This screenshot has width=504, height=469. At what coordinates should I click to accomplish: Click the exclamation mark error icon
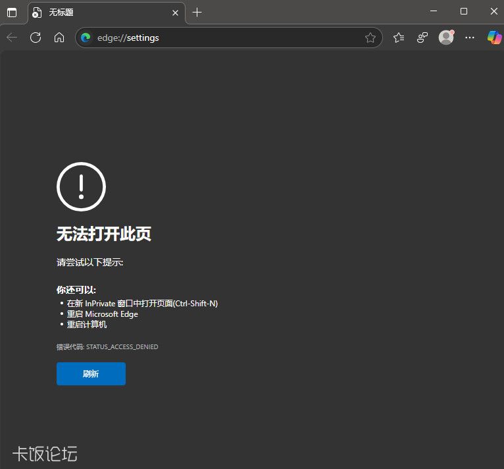click(81, 186)
